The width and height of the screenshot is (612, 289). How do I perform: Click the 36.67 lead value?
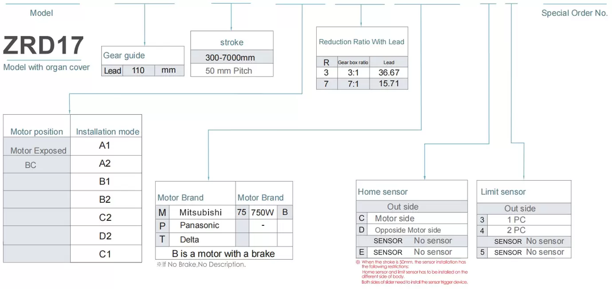point(389,73)
